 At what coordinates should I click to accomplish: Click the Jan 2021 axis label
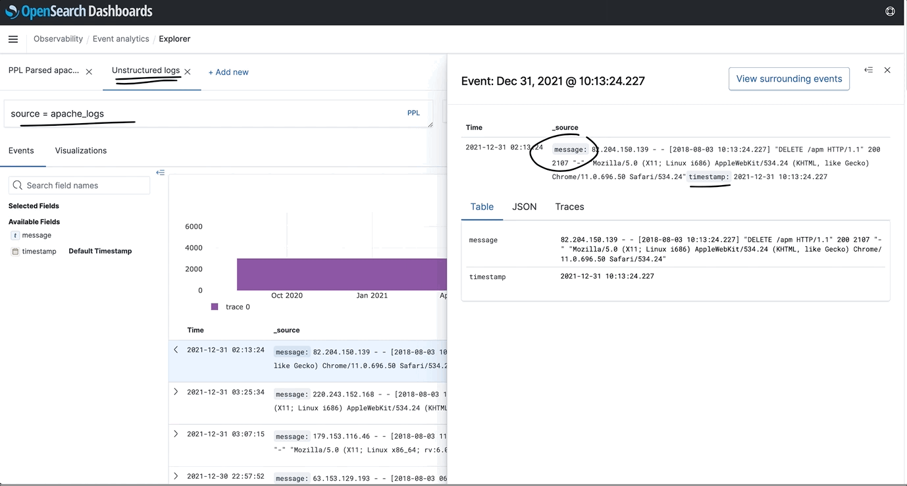372,296
